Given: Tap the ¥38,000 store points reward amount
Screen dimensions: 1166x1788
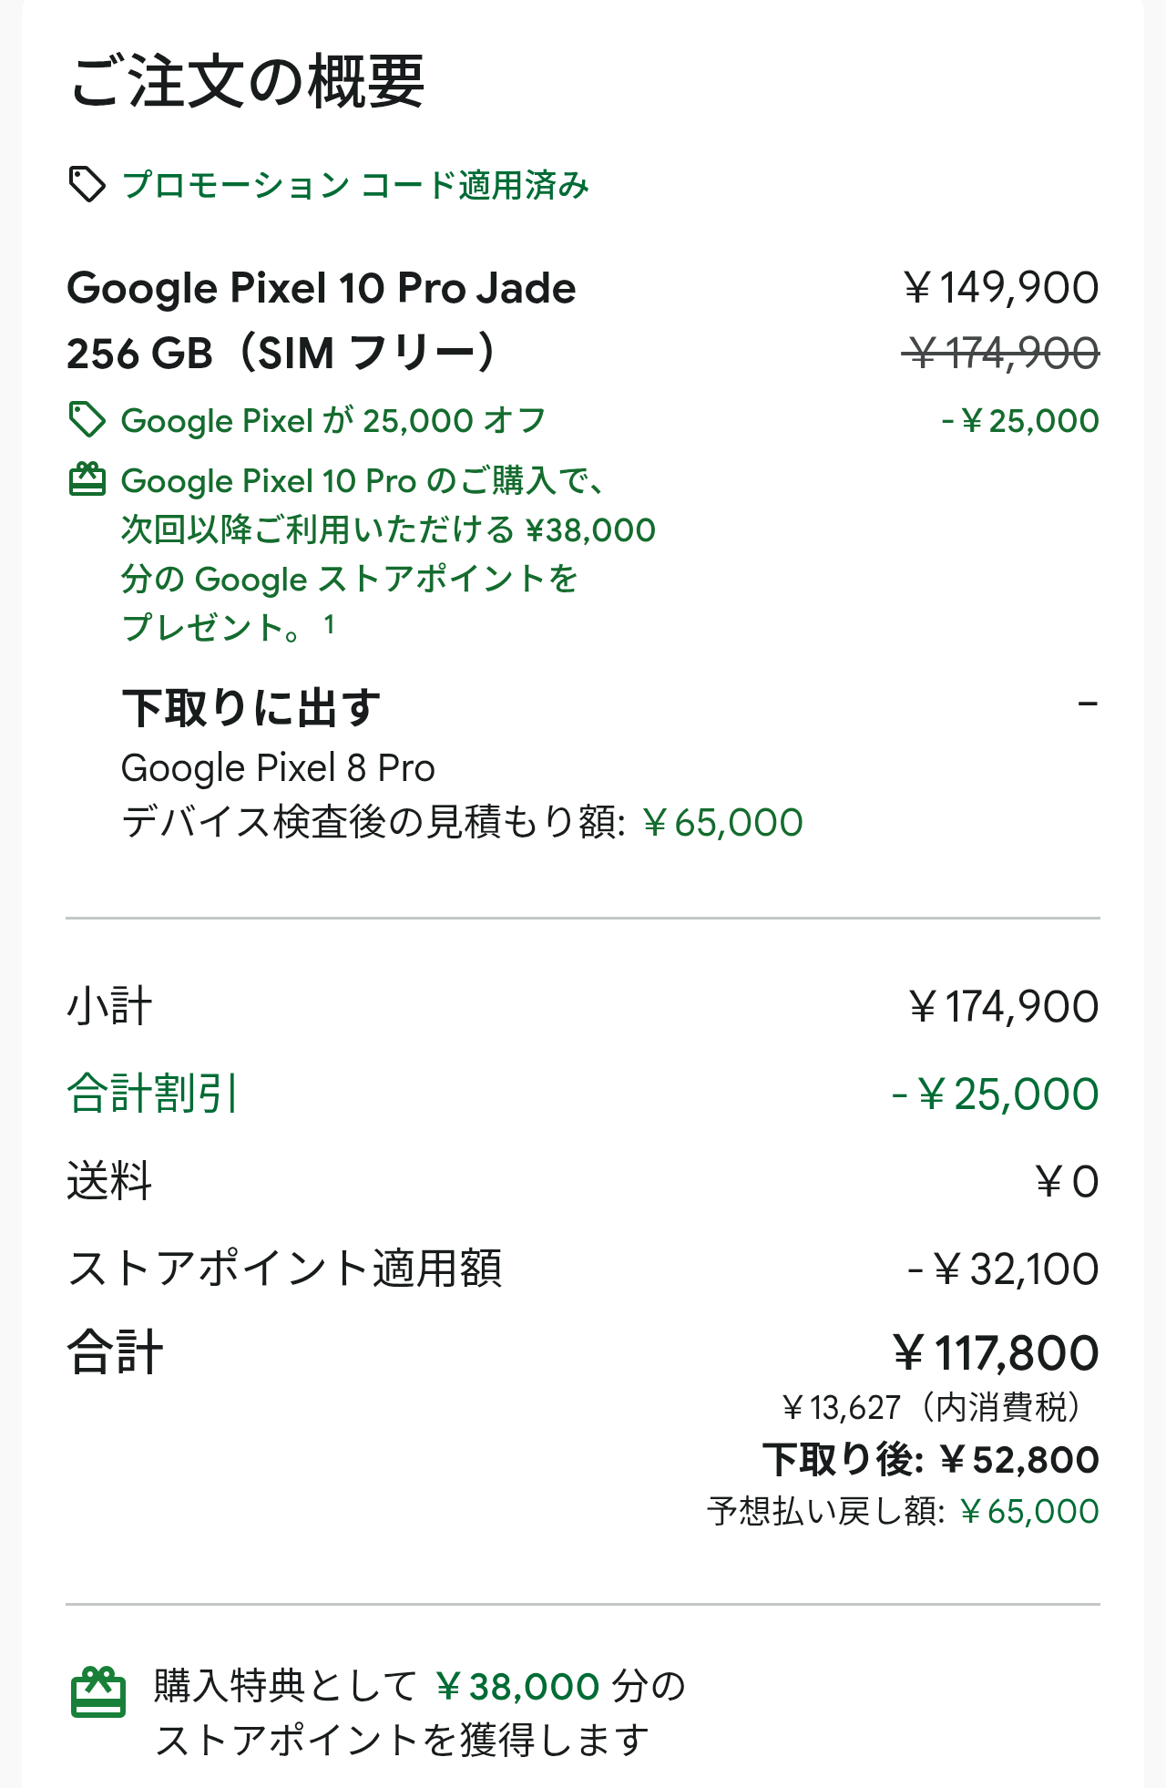Looking at the screenshot, I should [x=517, y=1687].
